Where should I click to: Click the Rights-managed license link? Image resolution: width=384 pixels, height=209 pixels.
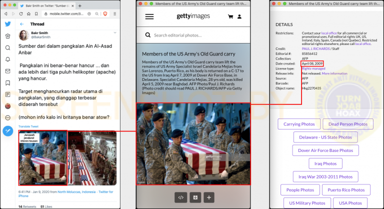click(313, 68)
